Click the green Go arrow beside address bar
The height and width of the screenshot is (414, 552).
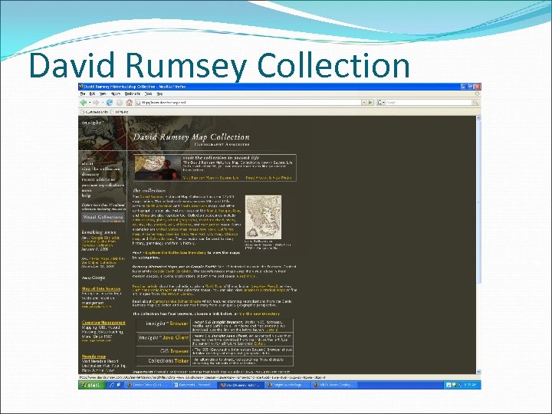[370, 103]
